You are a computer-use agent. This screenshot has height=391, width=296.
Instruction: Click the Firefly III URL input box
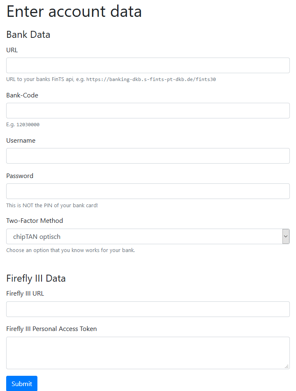pyautogui.click(x=148, y=309)
